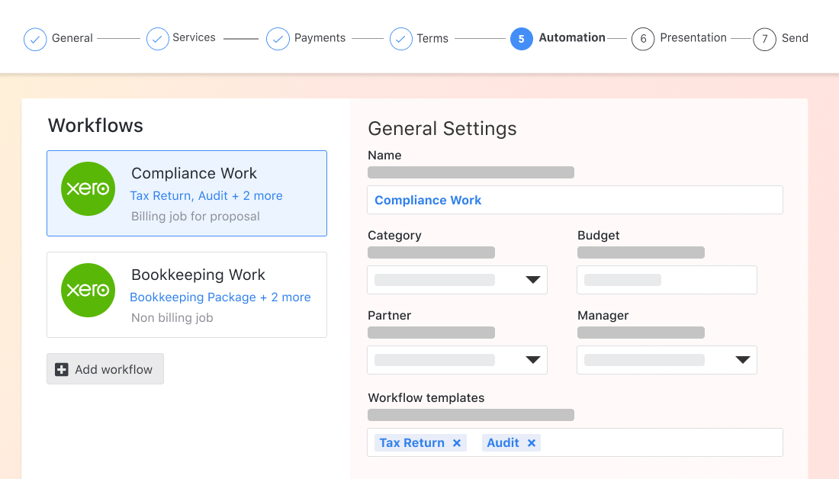Open Bookkeeping Package + 2 more link
The height and width of the screenshot is (479, 839).
coord(220,297)
